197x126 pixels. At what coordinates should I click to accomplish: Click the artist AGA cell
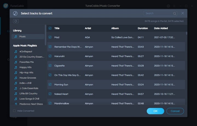(x=87, y=37)
